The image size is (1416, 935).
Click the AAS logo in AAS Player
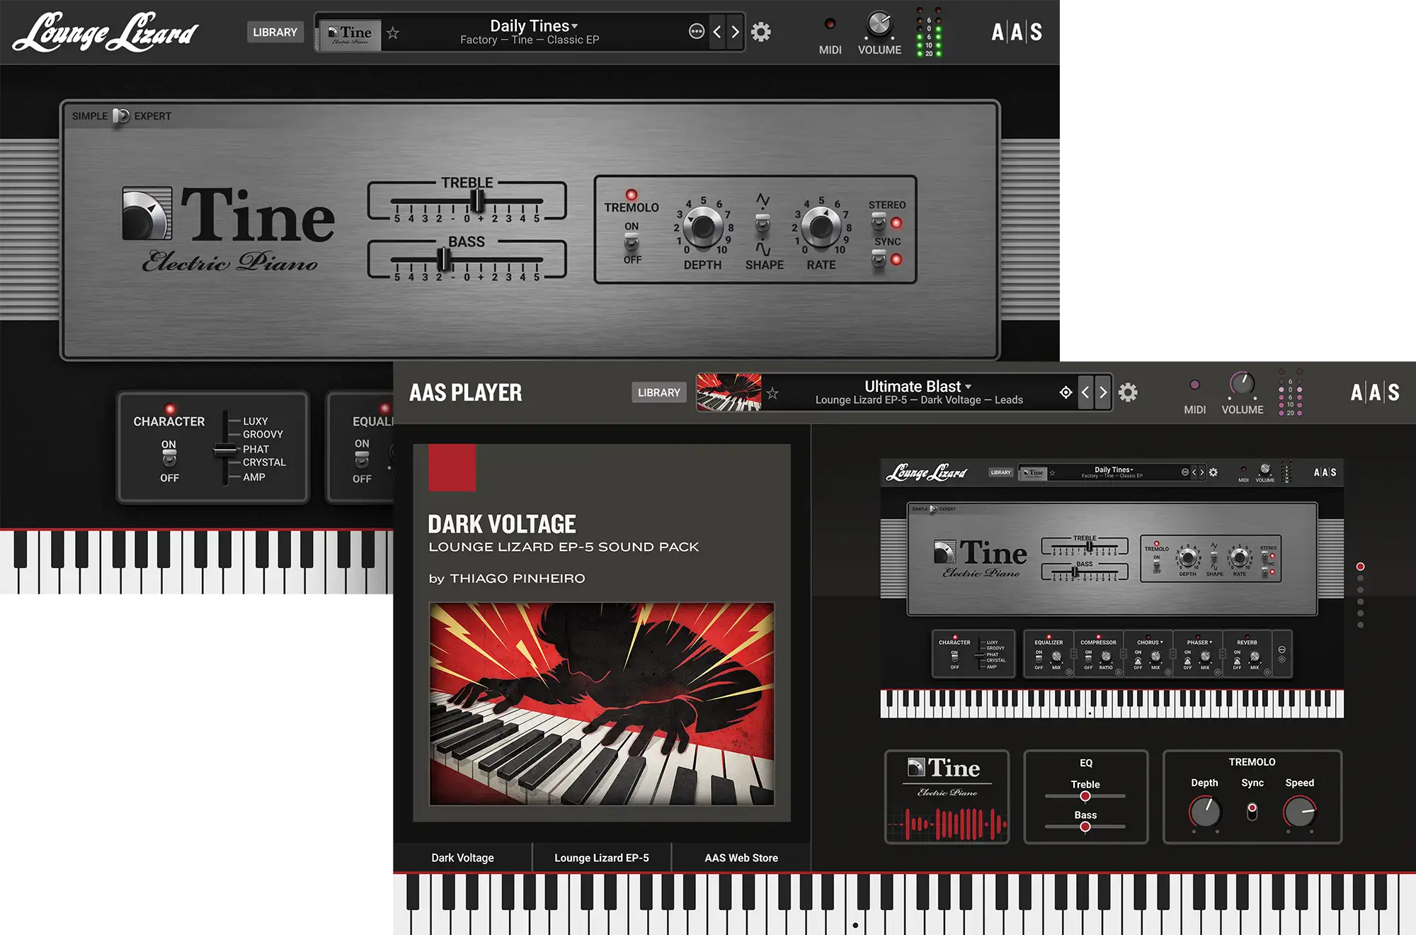click(x=1375, y=392)
